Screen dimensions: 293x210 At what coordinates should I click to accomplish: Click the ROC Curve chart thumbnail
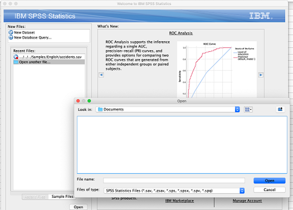[217, 70]
